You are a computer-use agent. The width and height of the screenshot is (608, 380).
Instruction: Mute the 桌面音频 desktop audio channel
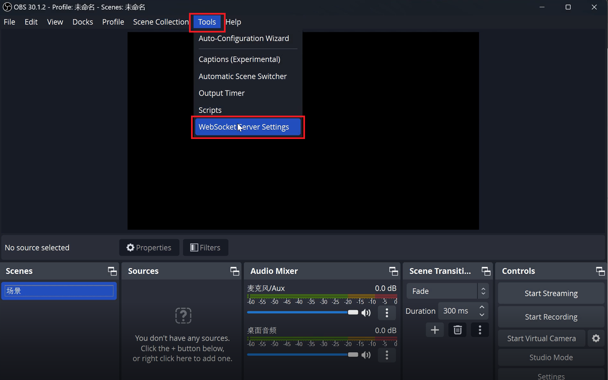[x=366, y=355]
